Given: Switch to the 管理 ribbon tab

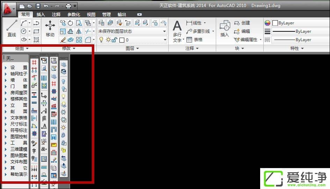Looking at the screenshot, I should pyautogui.click(x=107, y=15).
